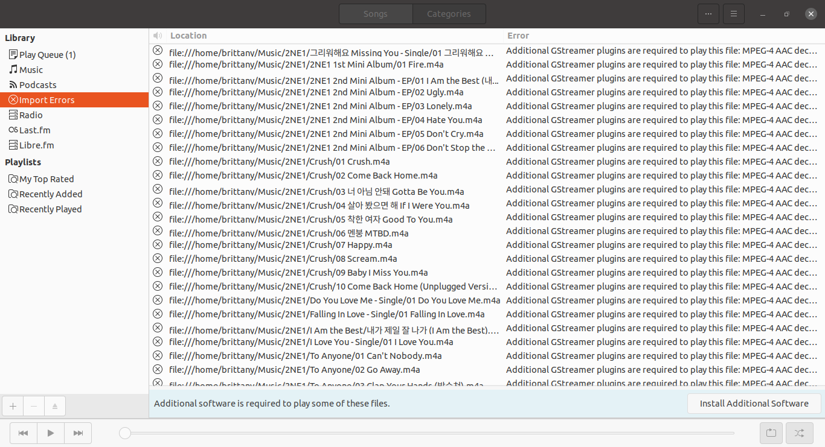Click the remove playlist minus button

coord(34,407)
